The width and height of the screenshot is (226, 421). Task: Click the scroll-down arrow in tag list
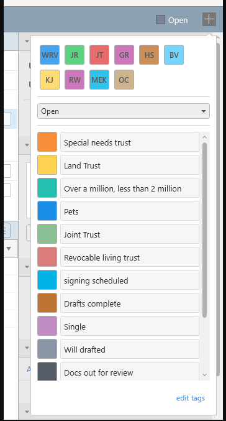coord(204,374)
